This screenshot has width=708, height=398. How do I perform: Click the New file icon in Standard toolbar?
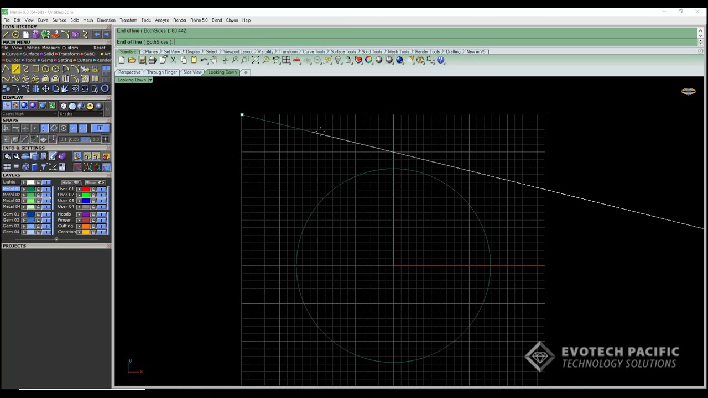(x=122, y=60)
